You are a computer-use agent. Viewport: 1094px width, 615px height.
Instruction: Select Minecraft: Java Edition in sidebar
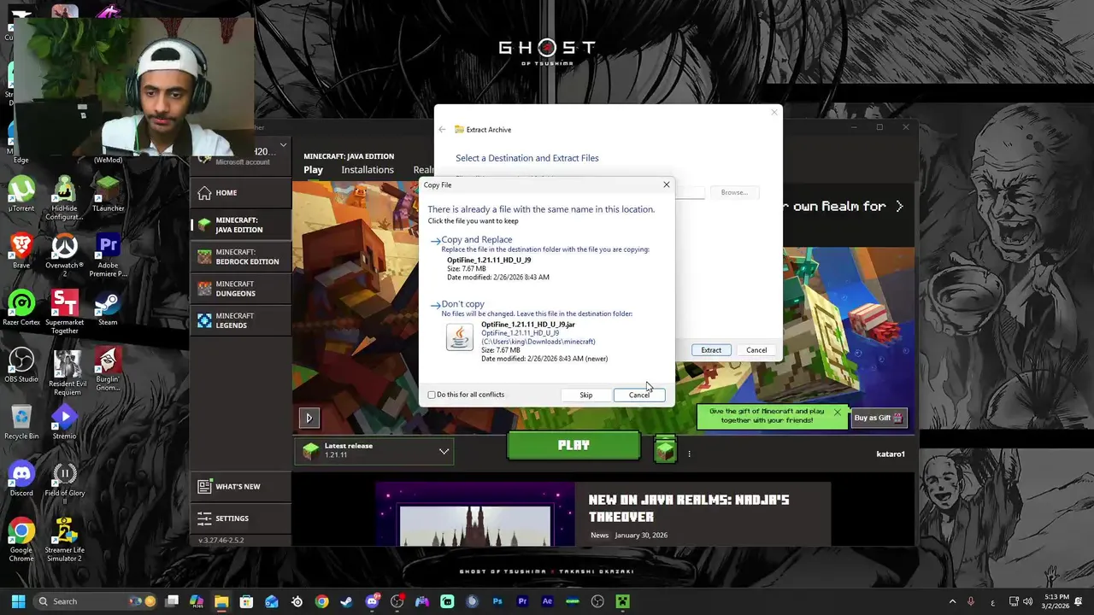click(x=241, y=225)
